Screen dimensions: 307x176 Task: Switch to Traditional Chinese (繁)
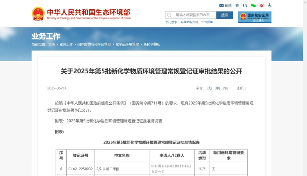click(x=237, y=6)
